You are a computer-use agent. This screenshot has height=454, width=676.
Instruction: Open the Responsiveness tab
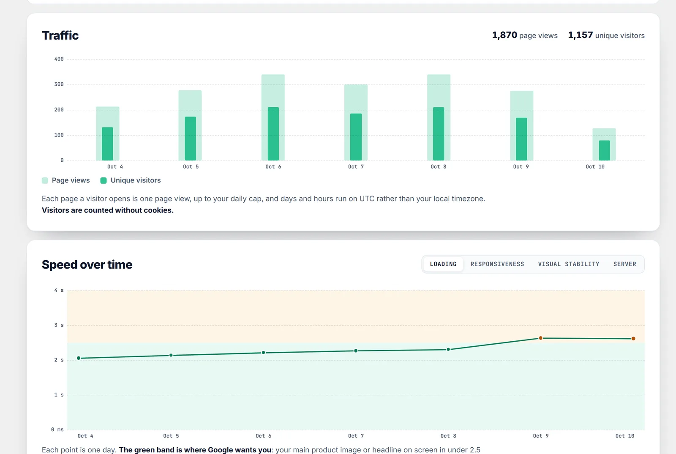pyautogui.click(x=497, y=264)
